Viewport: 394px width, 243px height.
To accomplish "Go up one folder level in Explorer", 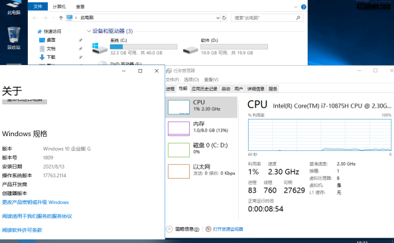I will click(x=61, y=18).
